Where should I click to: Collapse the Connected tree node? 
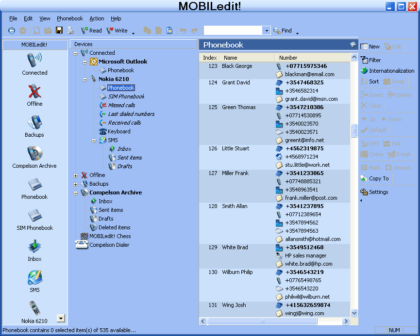point(76,53)
